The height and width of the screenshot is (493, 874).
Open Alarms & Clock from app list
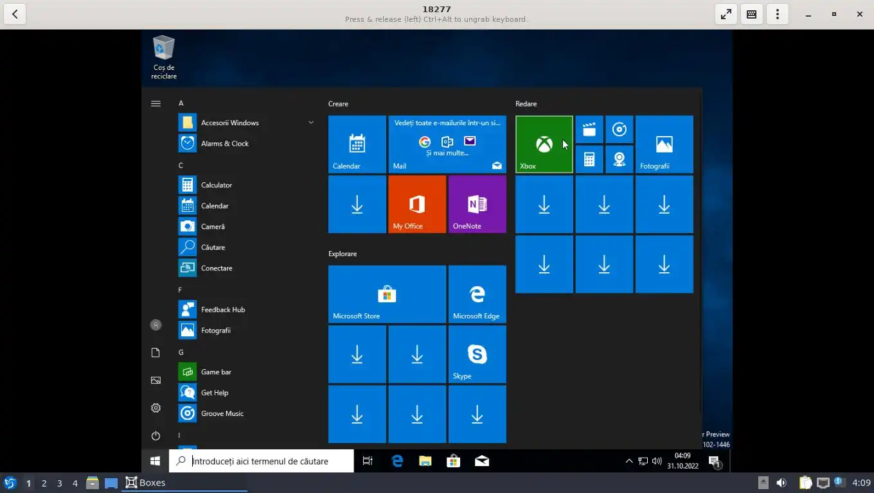(247, 143)
